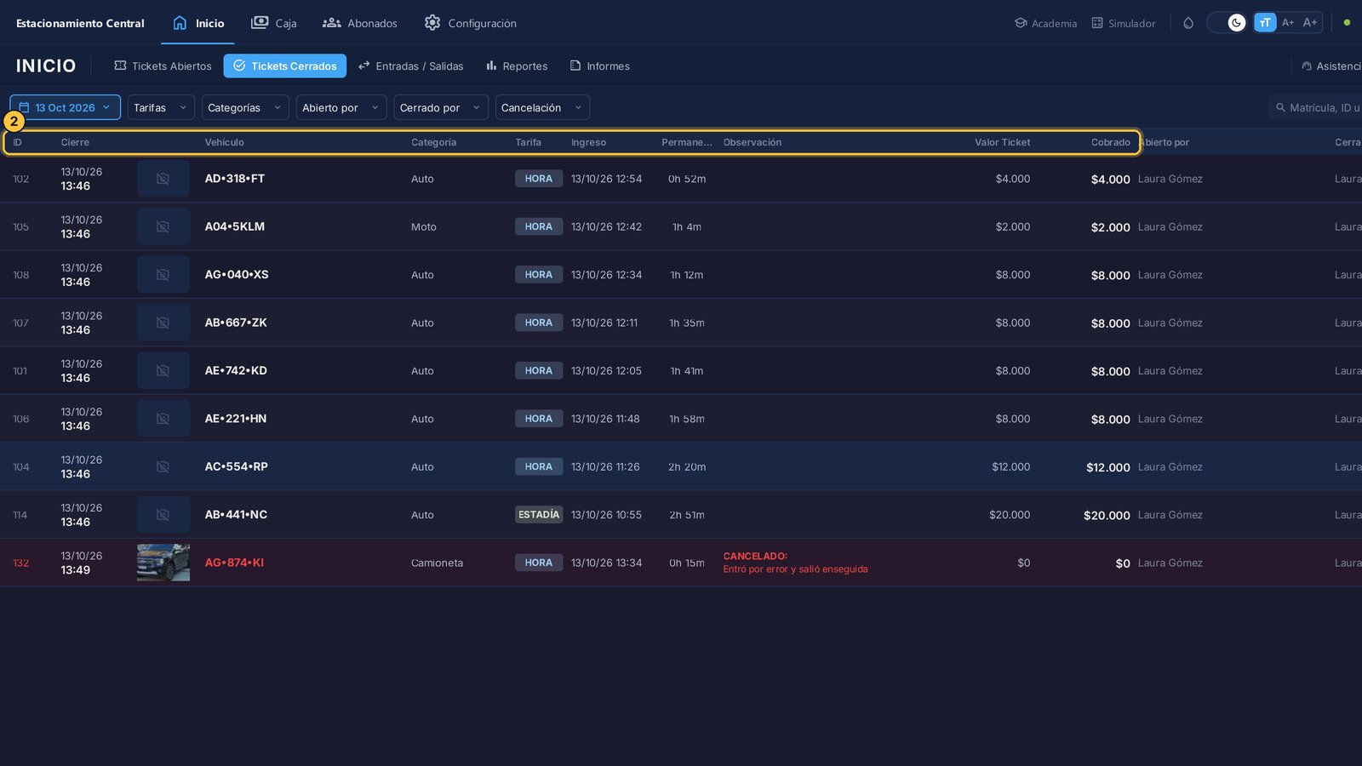This screenshot has height=766, width=1362.
Task: Expand the Categorías filter dropdown
Action: [244, 108]
